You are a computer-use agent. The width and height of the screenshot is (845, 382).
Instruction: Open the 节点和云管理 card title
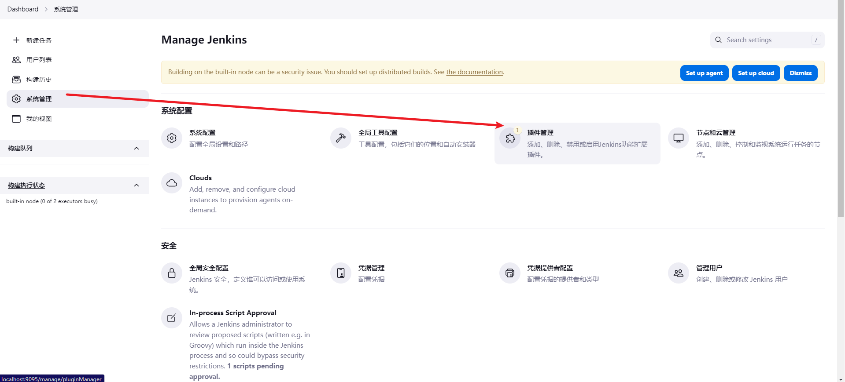click(x=716, y=133)
